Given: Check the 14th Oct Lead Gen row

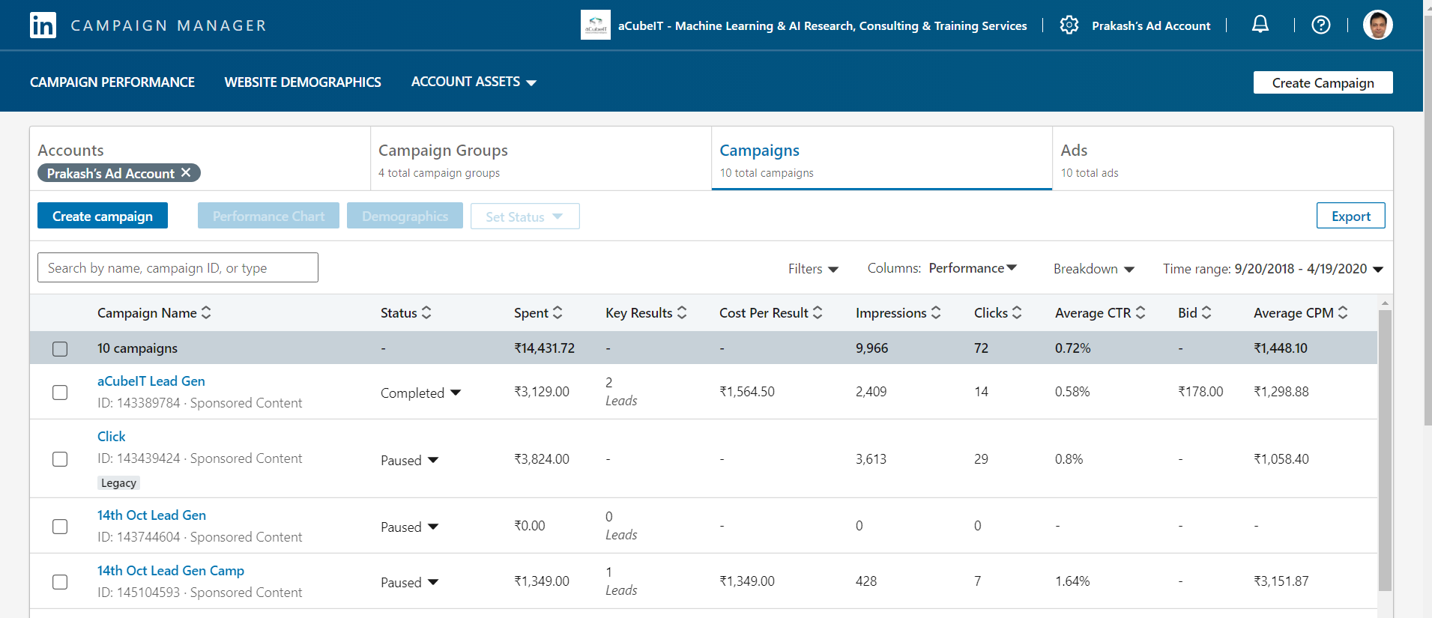Looking at the screenshot, I should pos(60,527).
